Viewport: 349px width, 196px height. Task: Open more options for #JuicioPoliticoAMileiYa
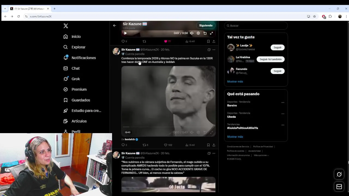[x=283, y=125]
